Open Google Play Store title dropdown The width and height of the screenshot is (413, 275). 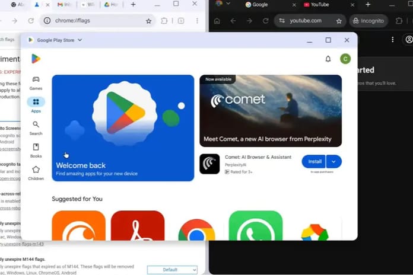click(x=80, y=40)
